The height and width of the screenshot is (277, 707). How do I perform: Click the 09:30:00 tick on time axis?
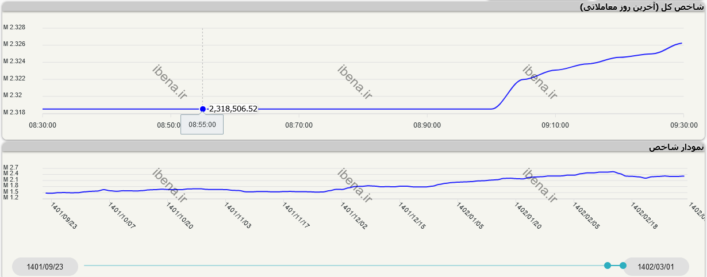[x=683, y=125]
